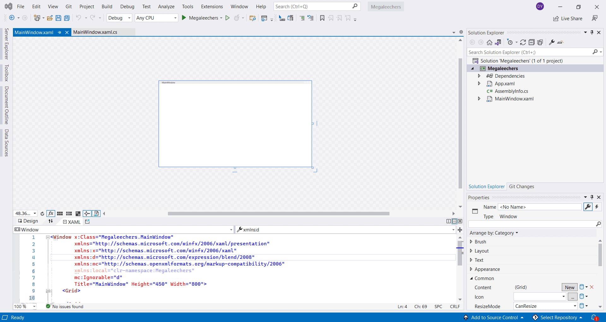Viewport: 606px width, 322px height.
Task: Open the Extensions menu
Action: (212, 7)
